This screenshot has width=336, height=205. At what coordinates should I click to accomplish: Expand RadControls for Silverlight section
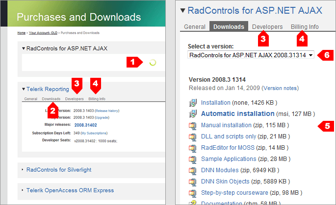click(23, 169)
